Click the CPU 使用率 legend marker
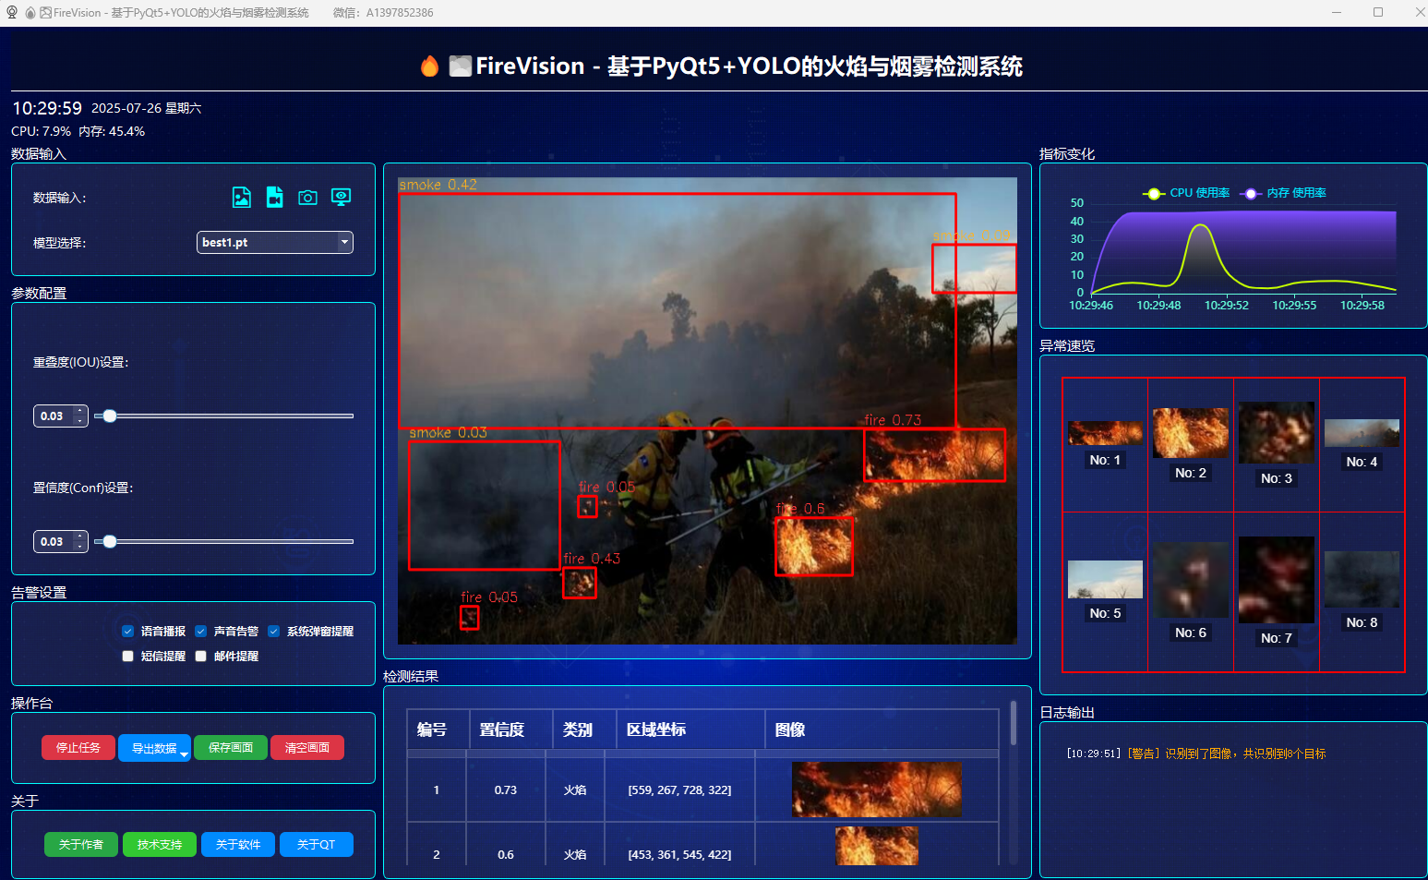This screenshot has width=1428, height=880. 1154,193
